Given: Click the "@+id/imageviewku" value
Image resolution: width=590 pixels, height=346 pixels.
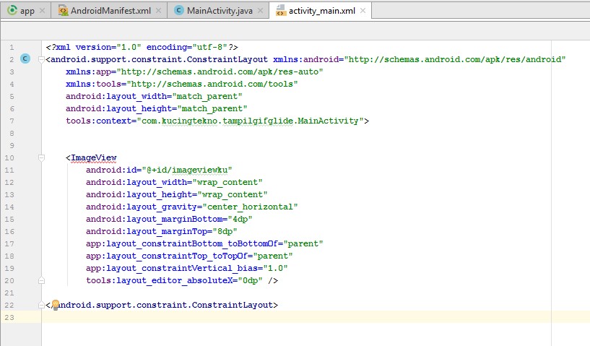Looking at the screenshot, I should pos(187,170).
